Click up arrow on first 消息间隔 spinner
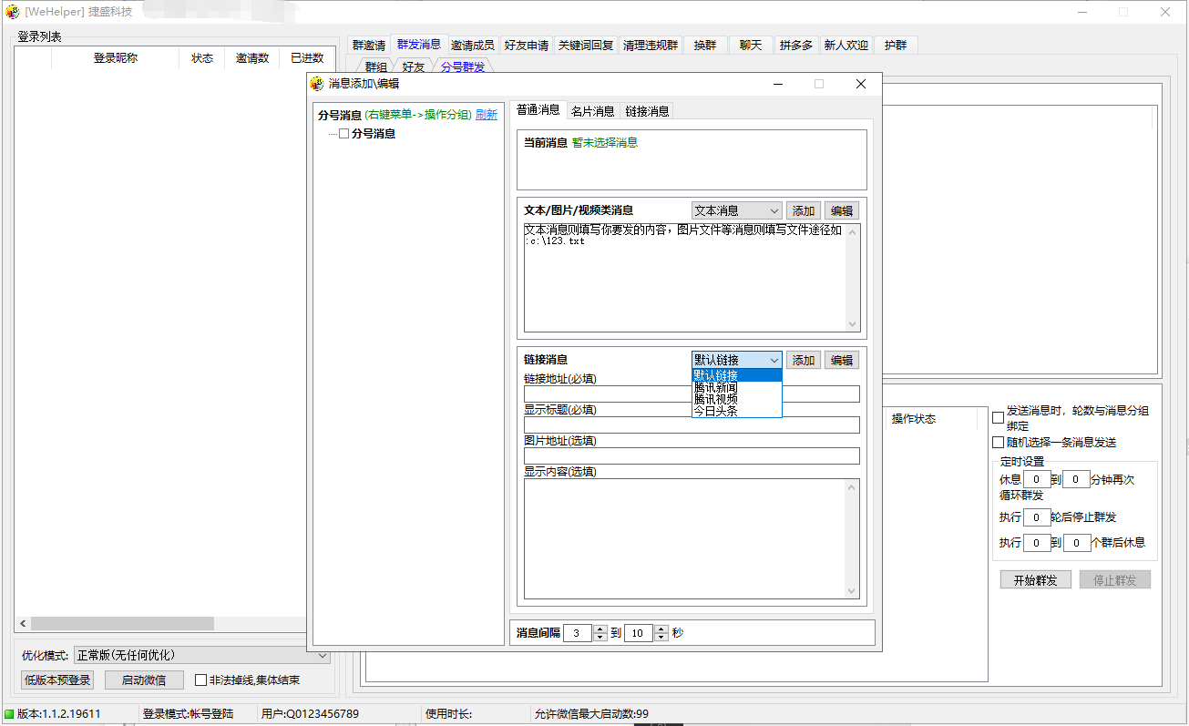Image resolution: width=1189 pixels, height=726 pixels. click(x=600, y=629)
